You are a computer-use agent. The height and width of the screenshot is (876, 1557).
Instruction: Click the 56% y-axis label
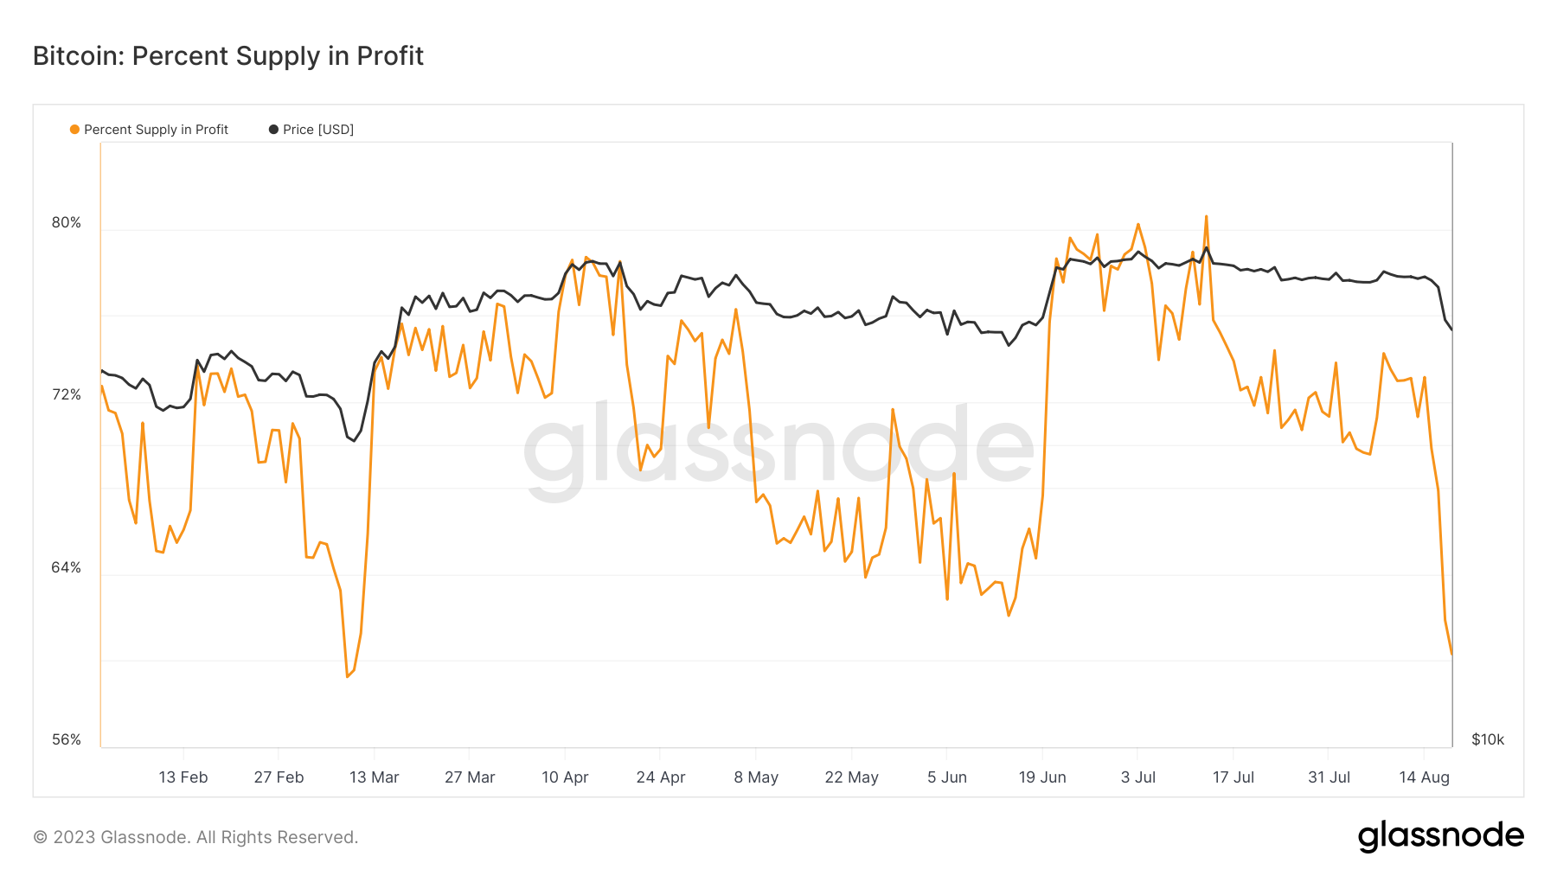click(x=67, y=740)
